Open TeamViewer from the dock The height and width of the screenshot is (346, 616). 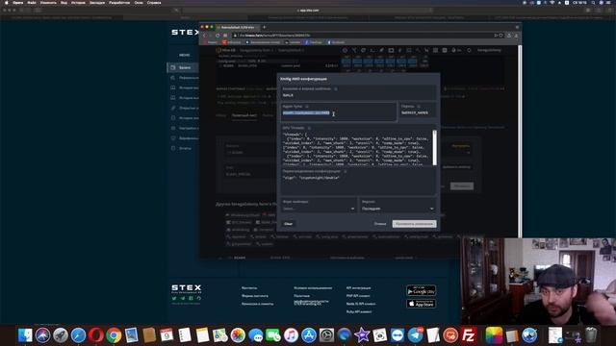(x=398, y=335)
